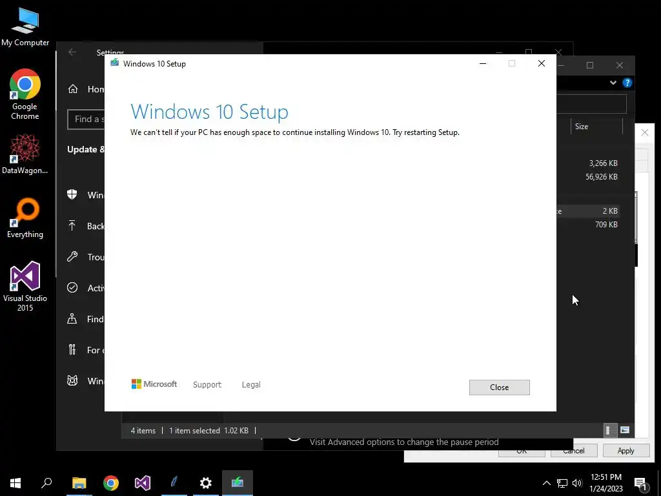Image resolution: width=661 pixels, height=496 pixels.
Task: Open the Legal link in Setup
Action: pyautogui.click(x=251, y=384)
